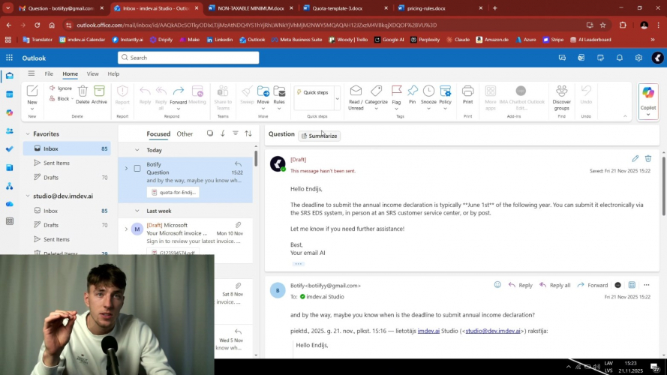
Task: Pin the message with Pin icon
Action: 412,91
